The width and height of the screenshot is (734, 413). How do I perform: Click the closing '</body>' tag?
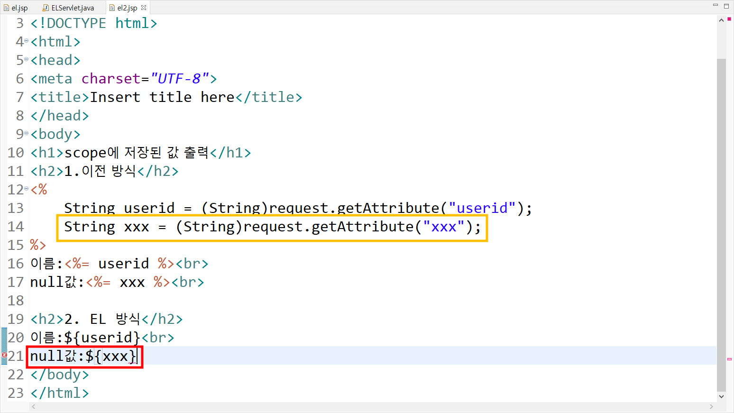(x=60, y=375)
